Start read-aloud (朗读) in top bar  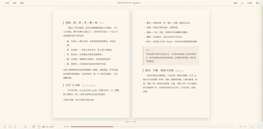(x=235, y=3)
